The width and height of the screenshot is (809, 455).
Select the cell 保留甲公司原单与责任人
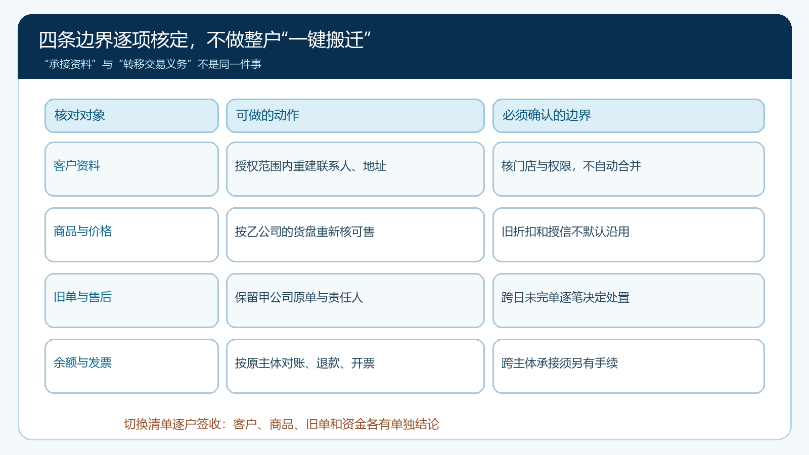(x=355, y=300)
